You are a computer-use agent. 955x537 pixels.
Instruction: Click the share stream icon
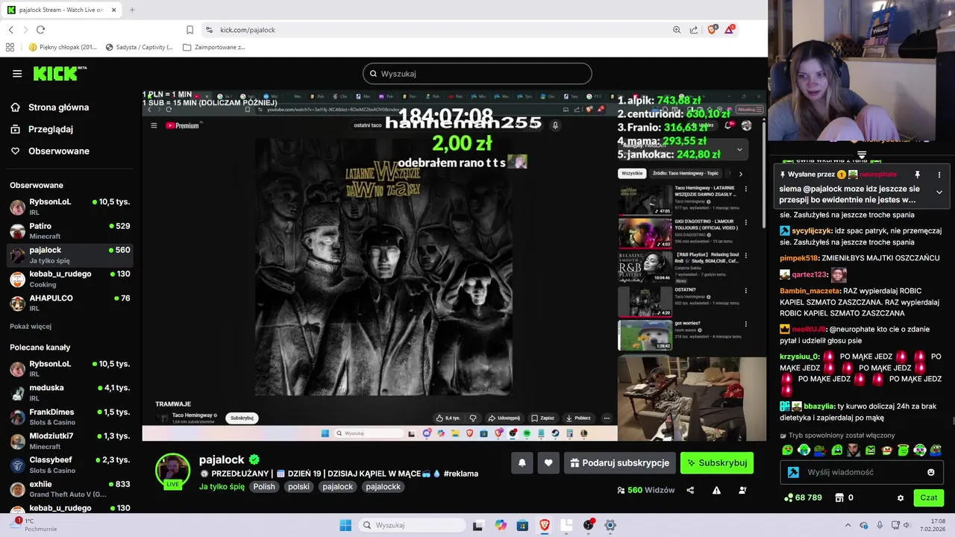click(690, 490)
